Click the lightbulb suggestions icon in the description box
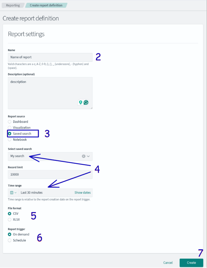The image size is (207, 268). [81, 102]
